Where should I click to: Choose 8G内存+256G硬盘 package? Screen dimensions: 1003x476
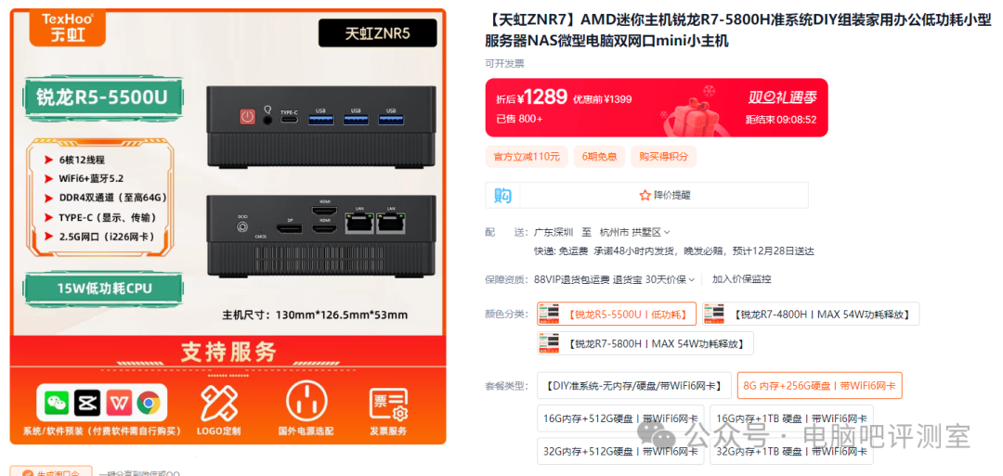point(819,385)
